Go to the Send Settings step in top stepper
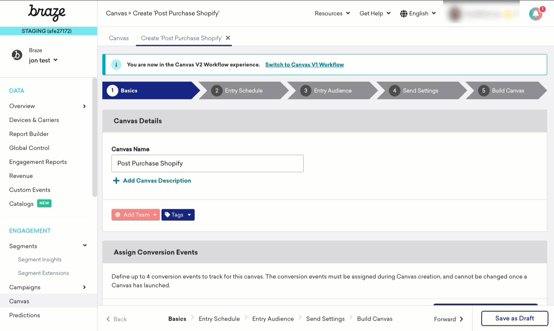554x331 pixels. coord(420,91)
